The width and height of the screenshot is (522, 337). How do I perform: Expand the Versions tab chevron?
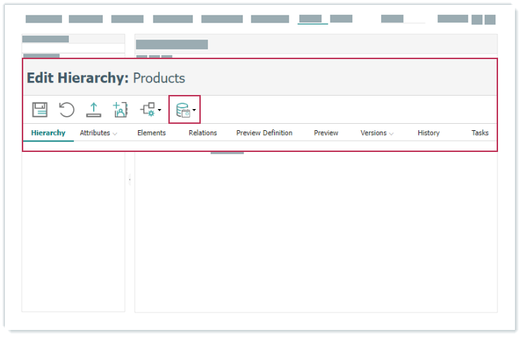coord(391,133)
